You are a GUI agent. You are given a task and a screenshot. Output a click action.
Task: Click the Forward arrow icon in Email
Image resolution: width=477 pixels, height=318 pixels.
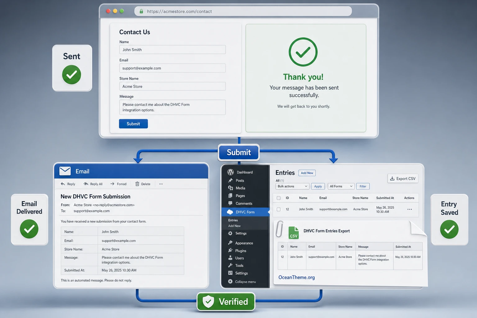112,184
